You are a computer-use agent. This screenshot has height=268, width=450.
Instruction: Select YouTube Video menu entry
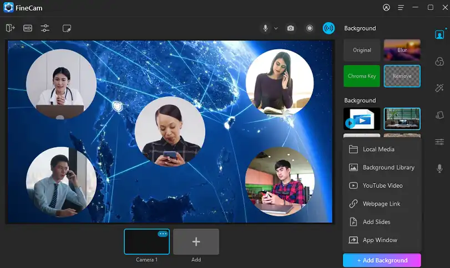(x=382, y=185)
